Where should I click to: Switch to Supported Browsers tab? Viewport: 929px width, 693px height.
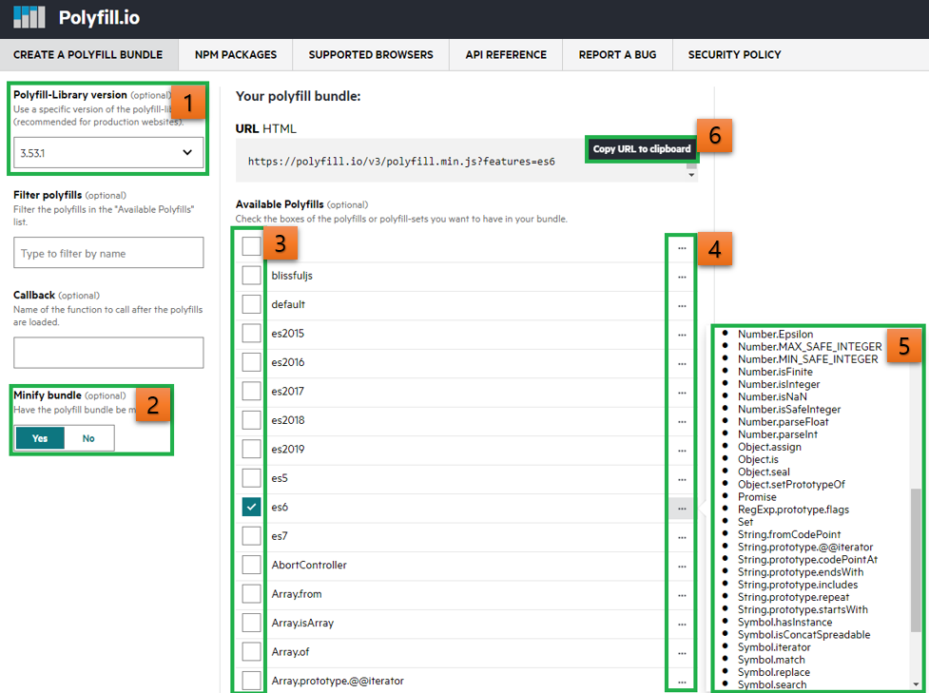click(371, 54)
